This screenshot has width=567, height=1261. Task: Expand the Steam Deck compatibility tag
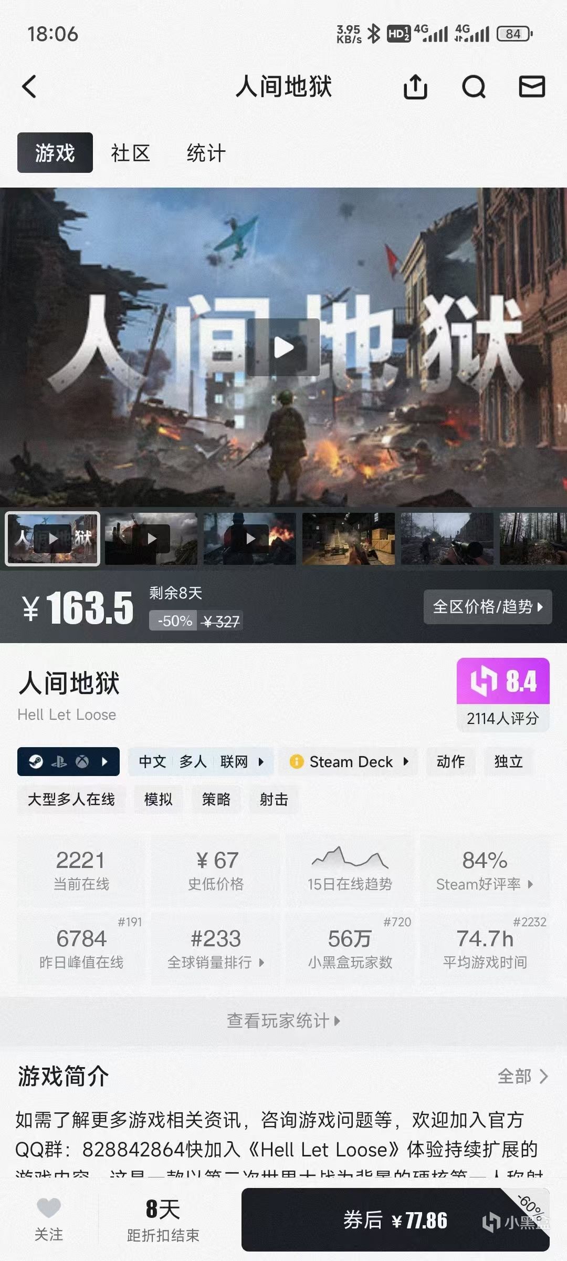point(349,761)
